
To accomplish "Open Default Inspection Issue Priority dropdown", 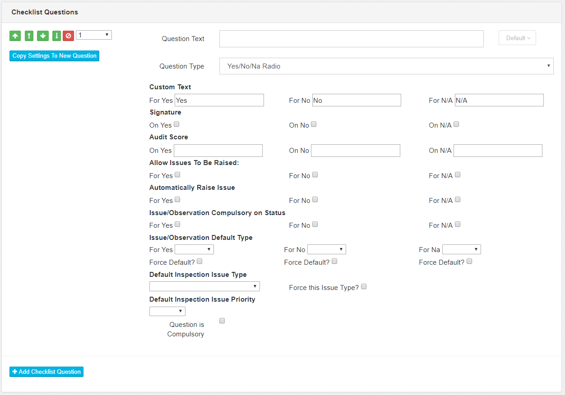I will tap(167, 311).
